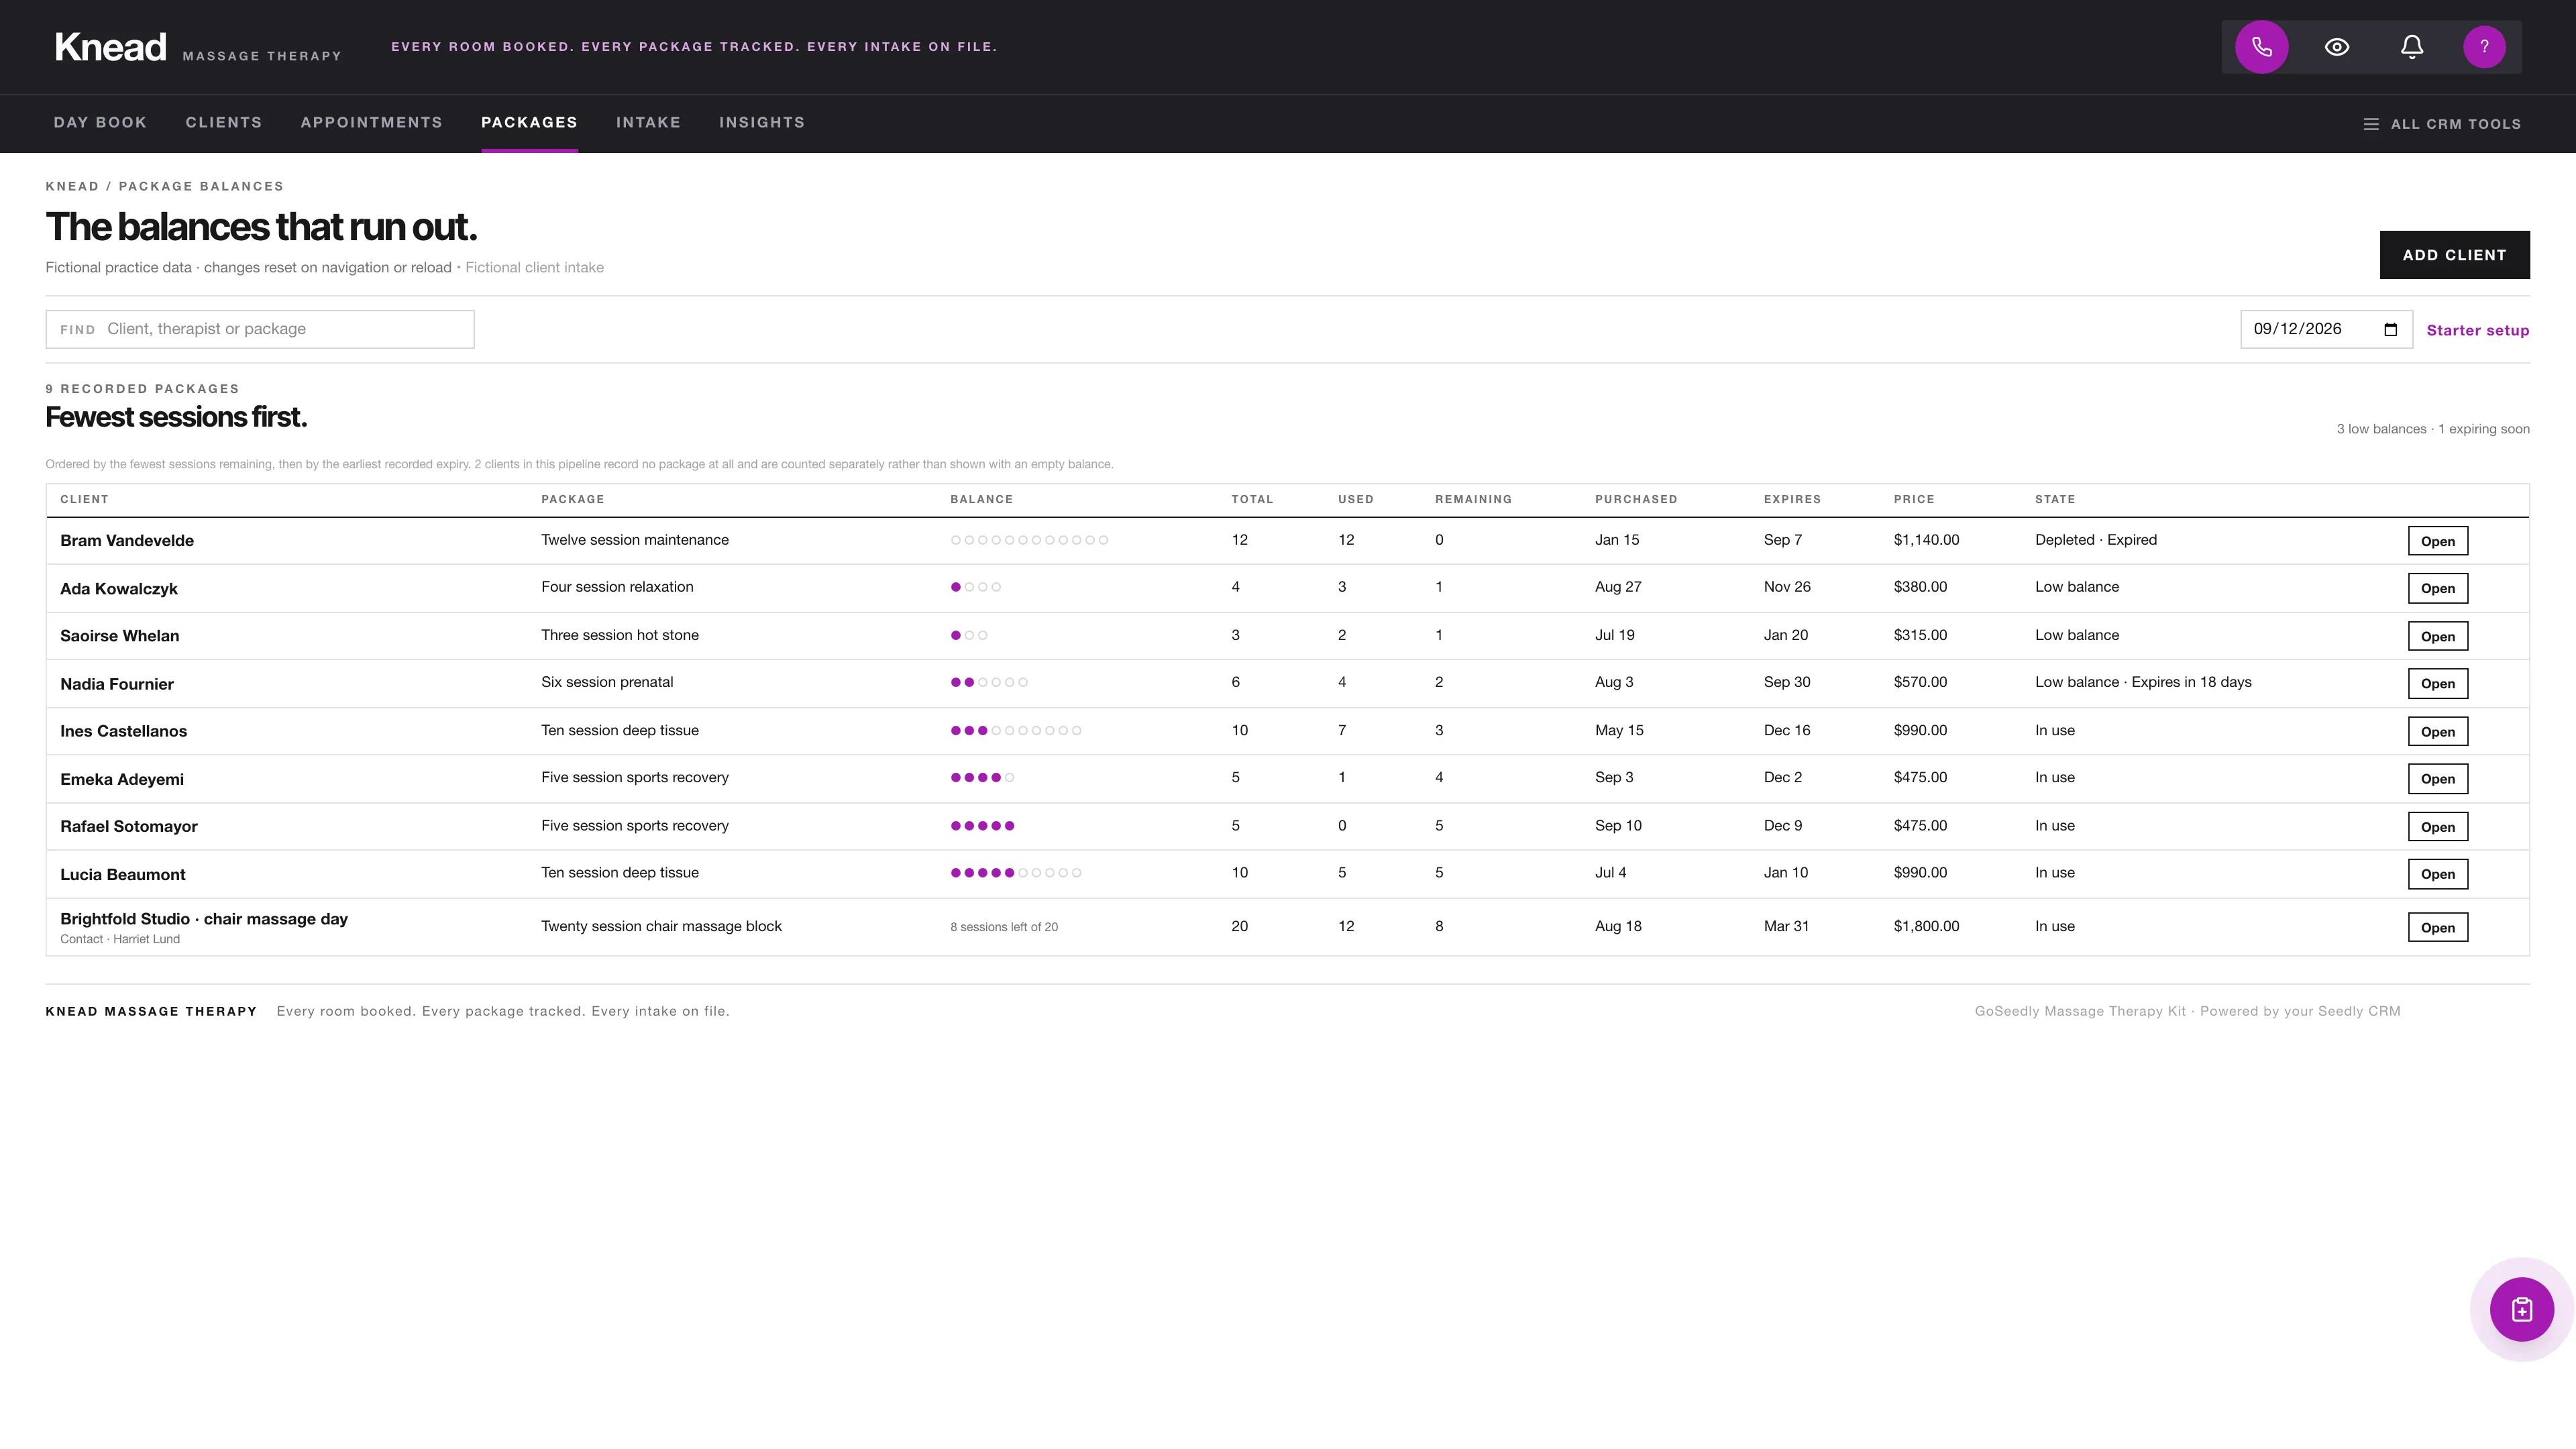Click the $1,140.00 price cell
The height and width of the screenshot is (1449, 2576).
[x=1926, y=540]
